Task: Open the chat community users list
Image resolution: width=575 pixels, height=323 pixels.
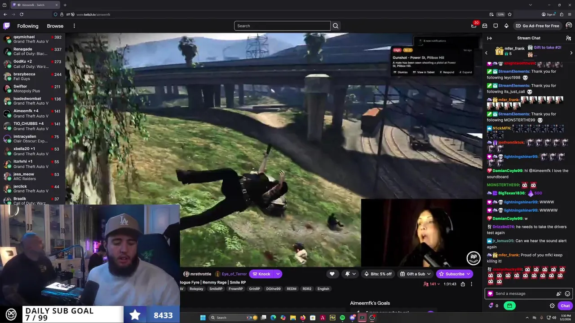Action: click(x=568, y=38)
